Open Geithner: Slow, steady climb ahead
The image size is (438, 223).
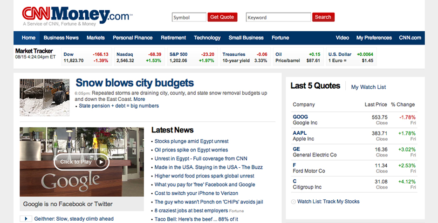coord(74,219)
